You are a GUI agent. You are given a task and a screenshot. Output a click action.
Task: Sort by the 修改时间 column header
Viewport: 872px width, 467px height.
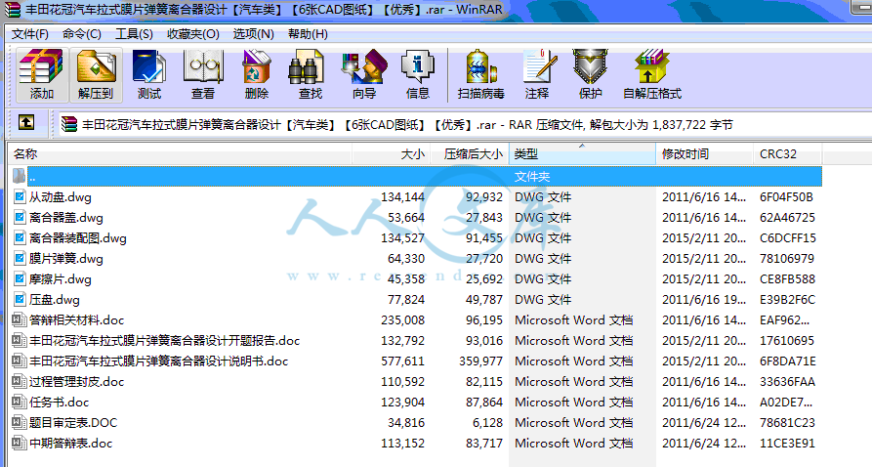tap(705, 154)
